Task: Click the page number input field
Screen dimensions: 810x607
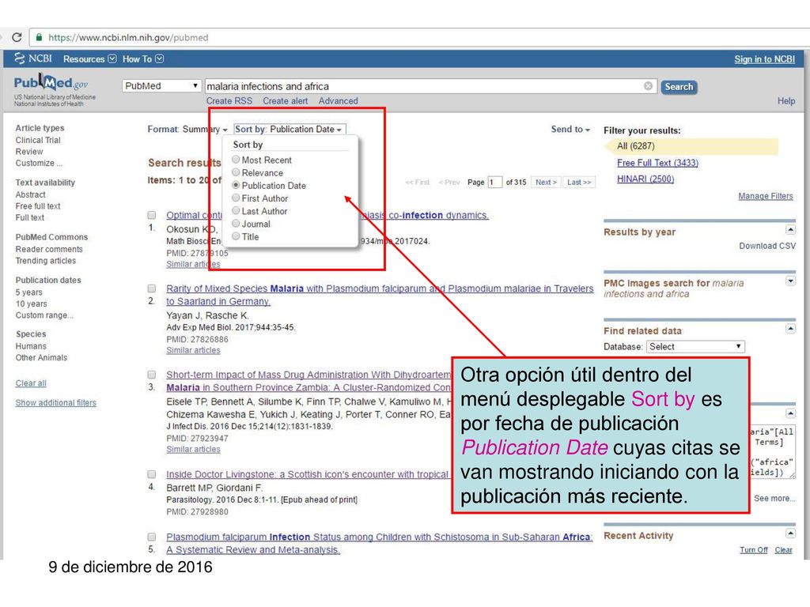Action: pyautogui.click(x=494, y=183)
